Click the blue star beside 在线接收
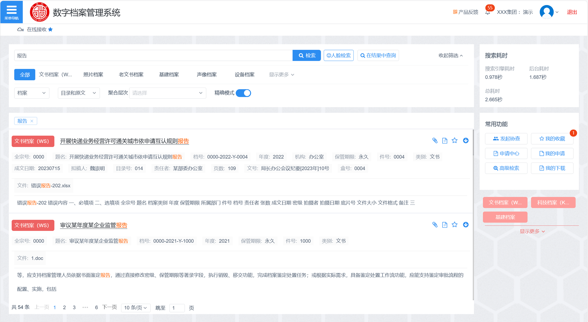 click(x=50, y=29)
